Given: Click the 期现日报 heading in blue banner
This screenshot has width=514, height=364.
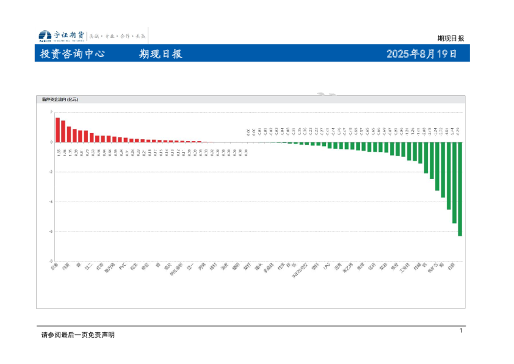Looking at the screenshot, I should pos(161,54).
